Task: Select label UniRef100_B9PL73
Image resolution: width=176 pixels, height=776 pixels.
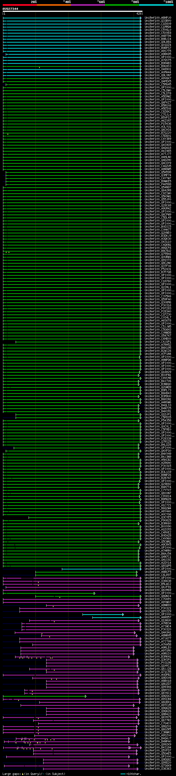Action: click(x=158, y=390)
